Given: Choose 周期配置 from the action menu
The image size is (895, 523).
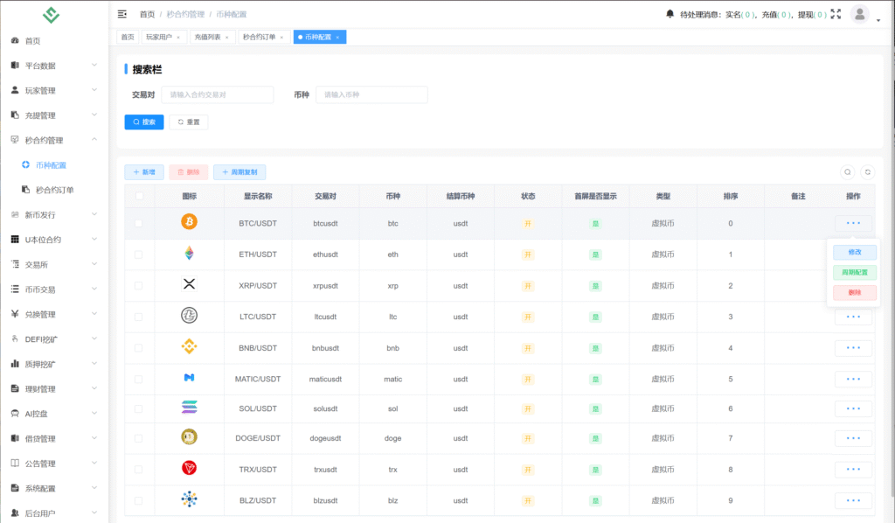Looking at the screenshot, I should (853, 272).
